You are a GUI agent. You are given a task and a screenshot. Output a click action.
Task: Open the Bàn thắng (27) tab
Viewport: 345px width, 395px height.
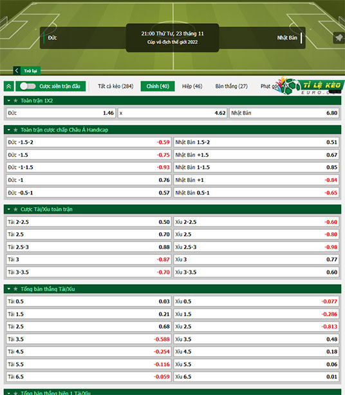click(x=231, y=86)
